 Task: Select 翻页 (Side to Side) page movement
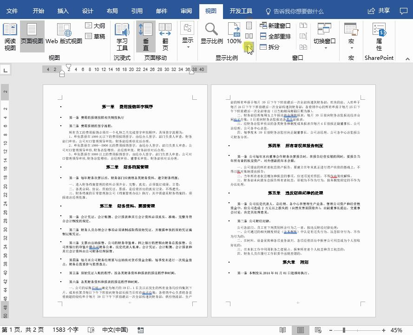[165, 35]
